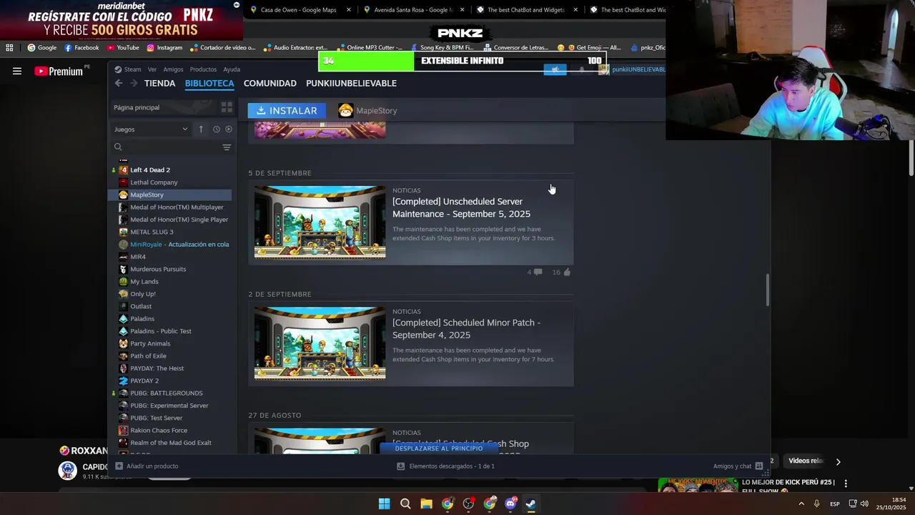The height and width of the screenshot is (515, 915).
Task: Open the Facebook bookmark
Action: coord(81,48)
